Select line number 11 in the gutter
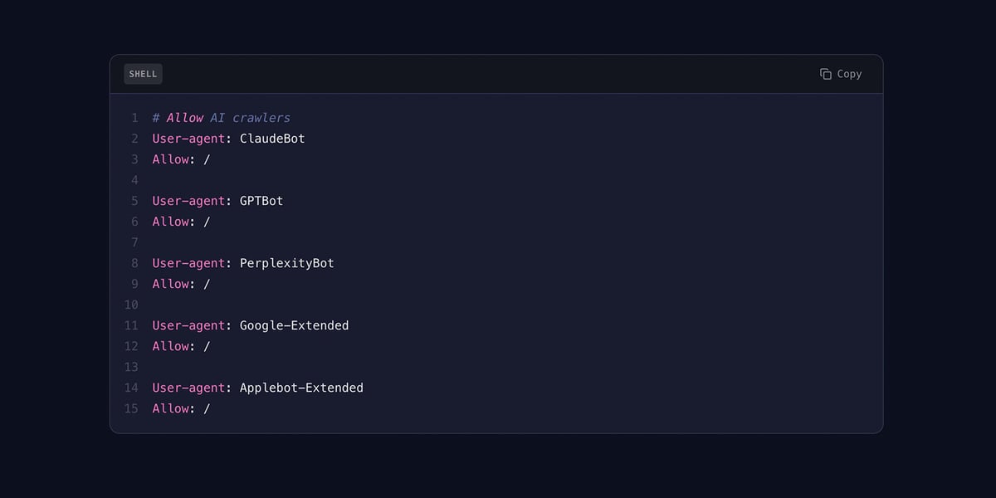996x498 pixels. coord(131,325)
